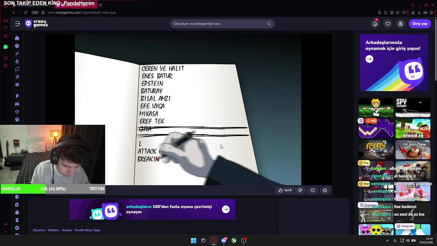The image size is (437, 246).
Task: Click the donation goal progress bar 'HARÇLIK'
Action: click(53, 189)
